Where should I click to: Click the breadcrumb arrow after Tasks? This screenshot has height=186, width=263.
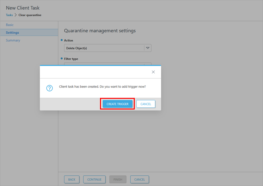click(16, 15)
